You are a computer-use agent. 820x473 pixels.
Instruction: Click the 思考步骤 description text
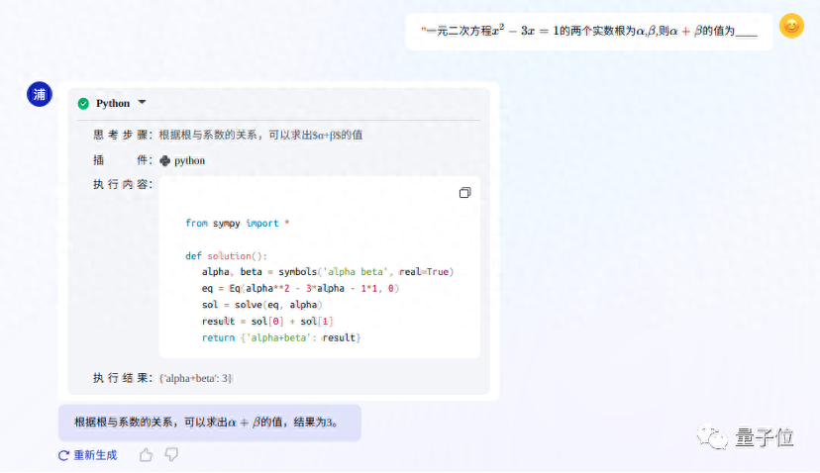click(266, 135)
